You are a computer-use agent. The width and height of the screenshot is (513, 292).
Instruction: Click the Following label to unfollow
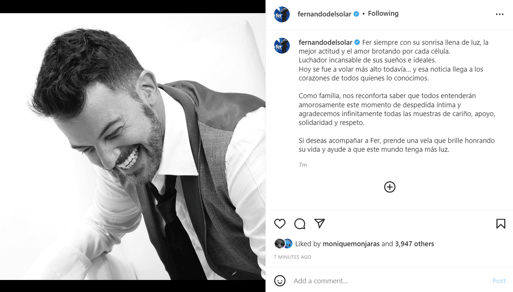coord(383,13)
